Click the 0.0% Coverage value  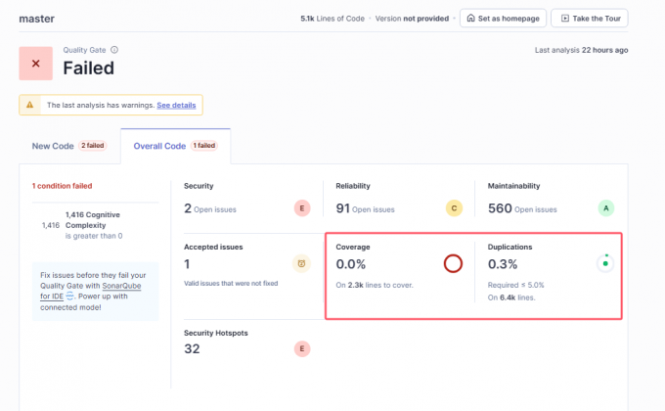pos(349,264)
